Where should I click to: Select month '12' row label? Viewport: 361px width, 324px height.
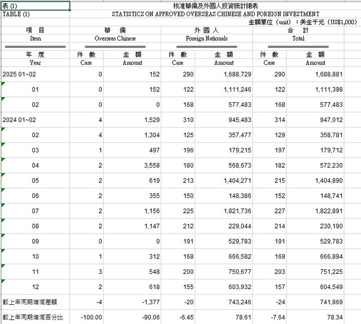[35, 287]
